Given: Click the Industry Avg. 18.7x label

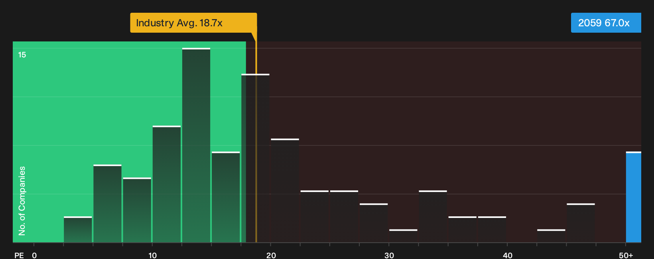Looking at the screenshot, I should (x=193, y=23).
